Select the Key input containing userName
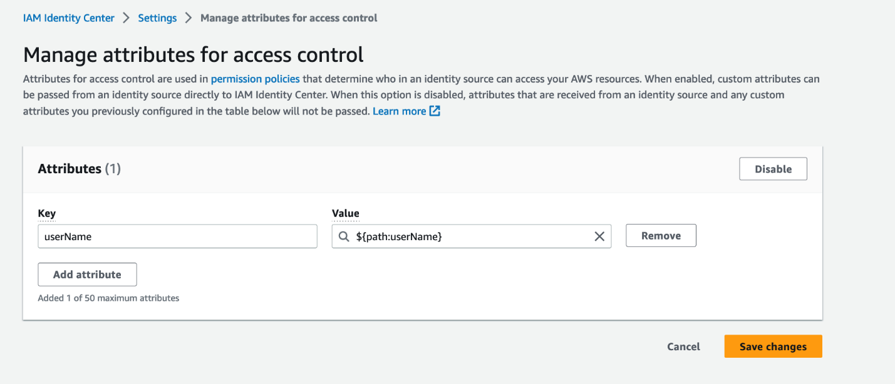Viewport: 895px width, 384px height. 177,236
